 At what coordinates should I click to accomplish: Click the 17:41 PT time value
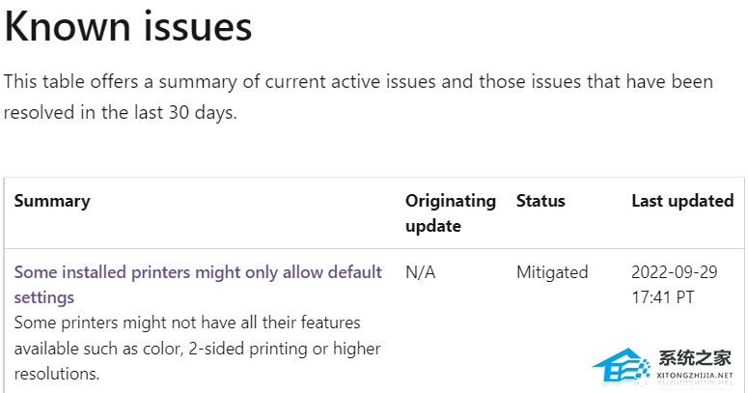click(663, 297)
